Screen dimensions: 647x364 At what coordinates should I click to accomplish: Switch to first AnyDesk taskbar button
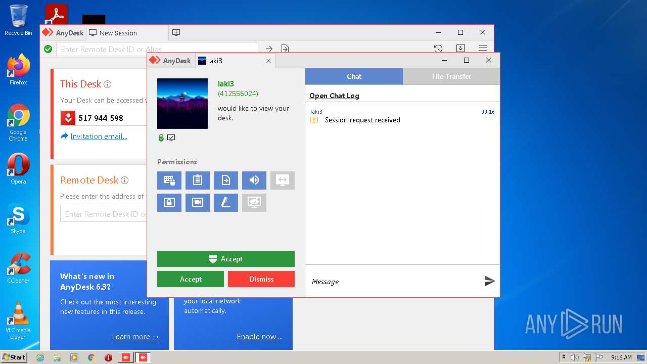point(125,357)
